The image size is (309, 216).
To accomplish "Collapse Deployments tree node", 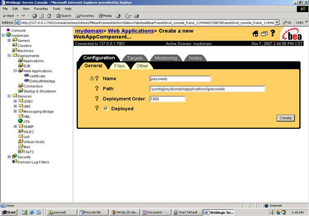I will pos(9,56).
